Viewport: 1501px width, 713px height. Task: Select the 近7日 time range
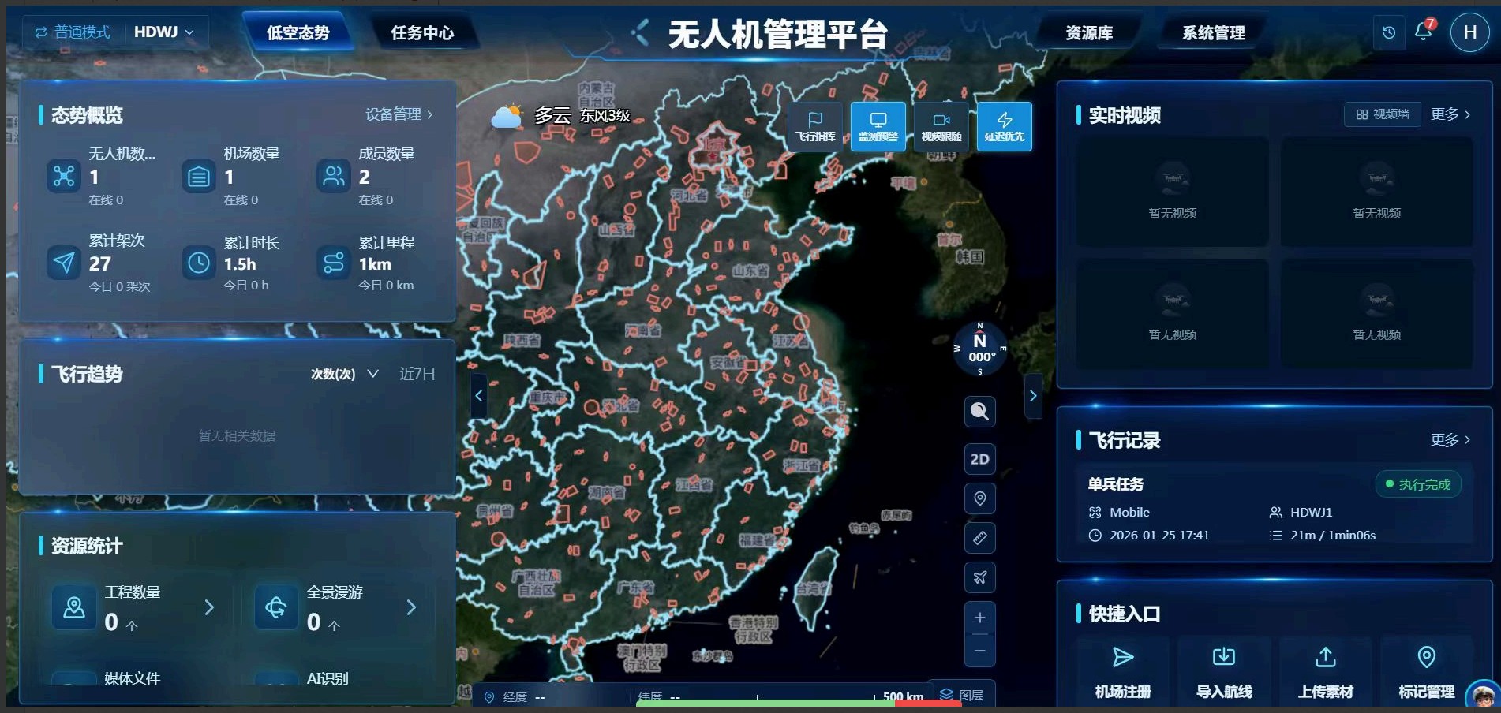tap(417, 374)
